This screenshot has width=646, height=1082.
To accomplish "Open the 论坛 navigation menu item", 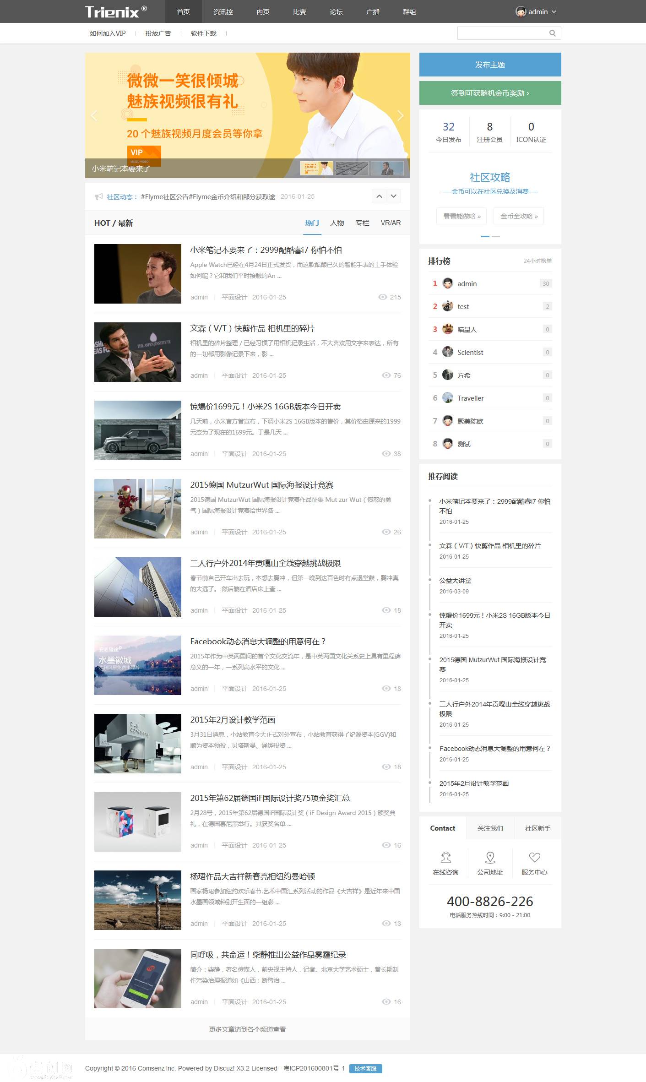I will [x=336, y=12].
